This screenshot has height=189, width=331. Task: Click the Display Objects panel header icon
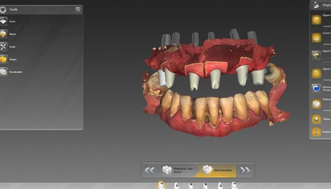point(315,5)
